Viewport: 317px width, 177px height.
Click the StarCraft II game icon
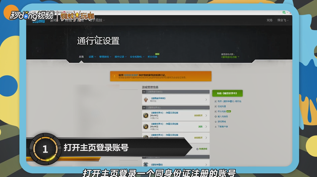(x=146, y=164)
